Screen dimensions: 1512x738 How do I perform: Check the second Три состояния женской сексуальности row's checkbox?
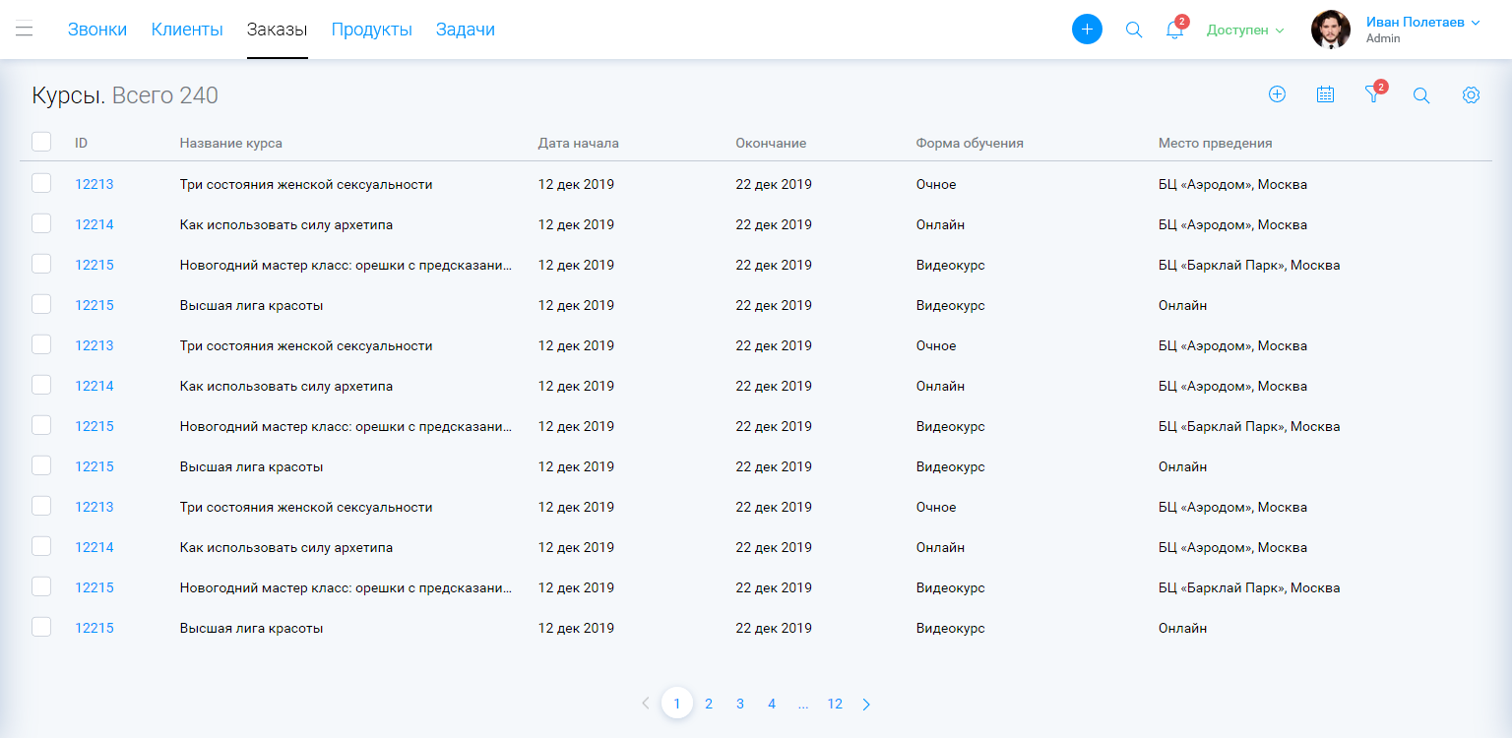click(x=41, y=344)
